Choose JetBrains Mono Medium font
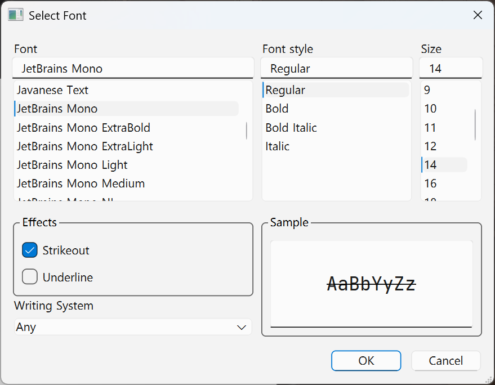Image resolution: width=495 pixels, height=385 pixels. tap(81, 183)
